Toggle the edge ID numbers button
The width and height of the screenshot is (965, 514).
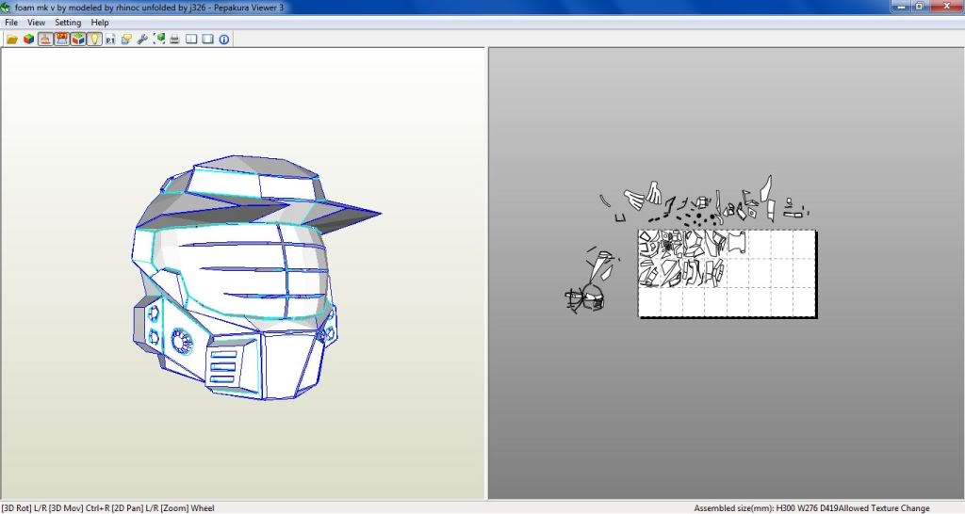61,40
